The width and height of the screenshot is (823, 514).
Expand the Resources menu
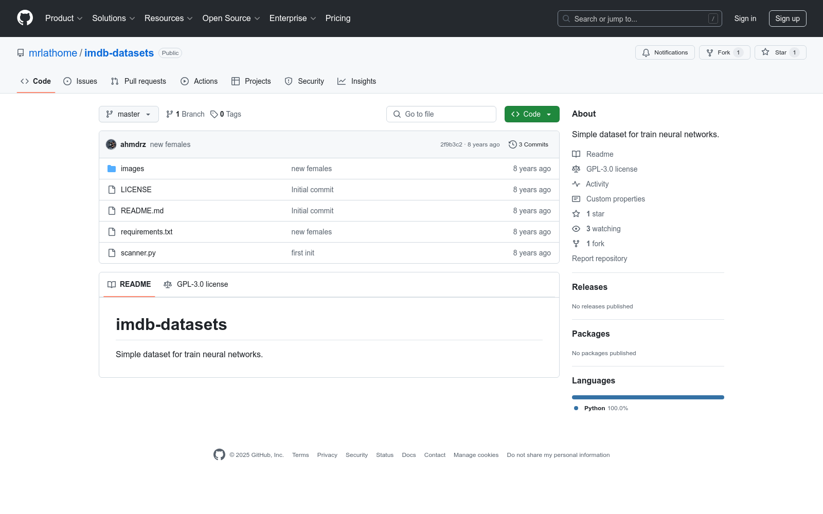(169, 18)
